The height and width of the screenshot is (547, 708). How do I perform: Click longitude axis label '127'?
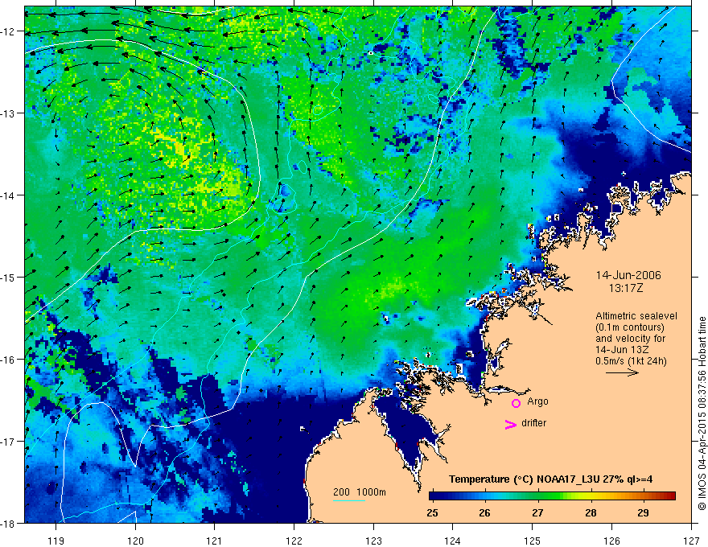(691, 541)
